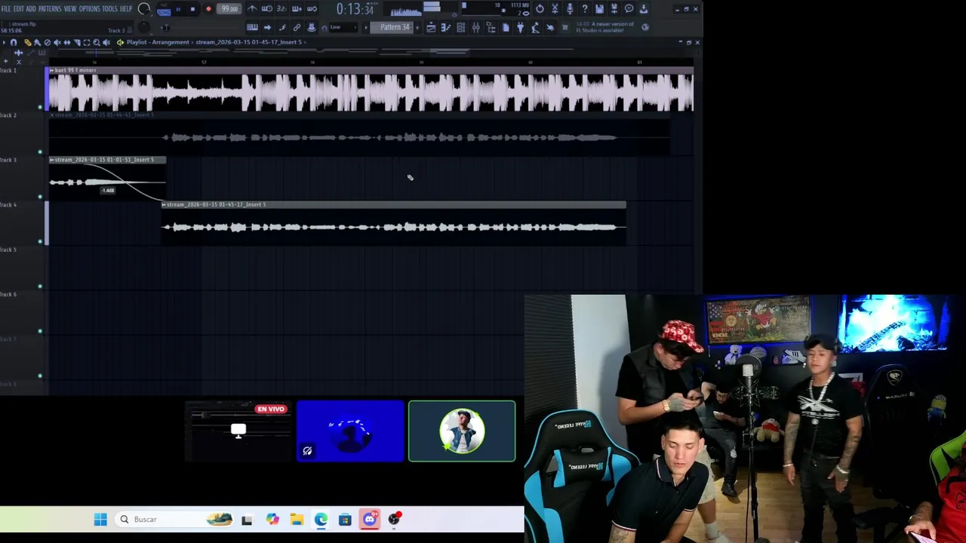
Task: Toggle loop recording icon
Action: tap(312, 9)
